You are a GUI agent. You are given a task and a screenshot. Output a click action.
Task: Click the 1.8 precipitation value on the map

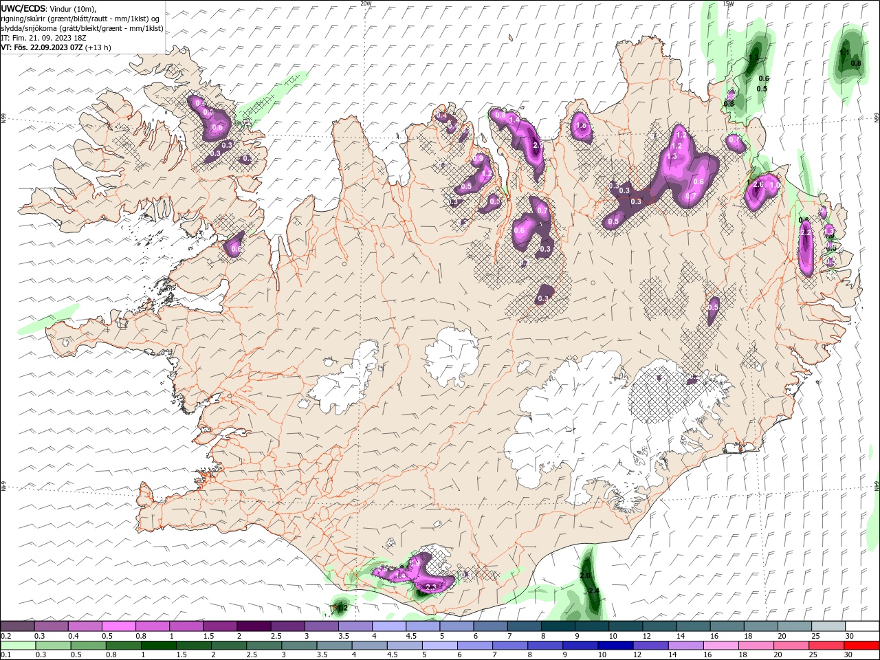[x=581, y=126]
